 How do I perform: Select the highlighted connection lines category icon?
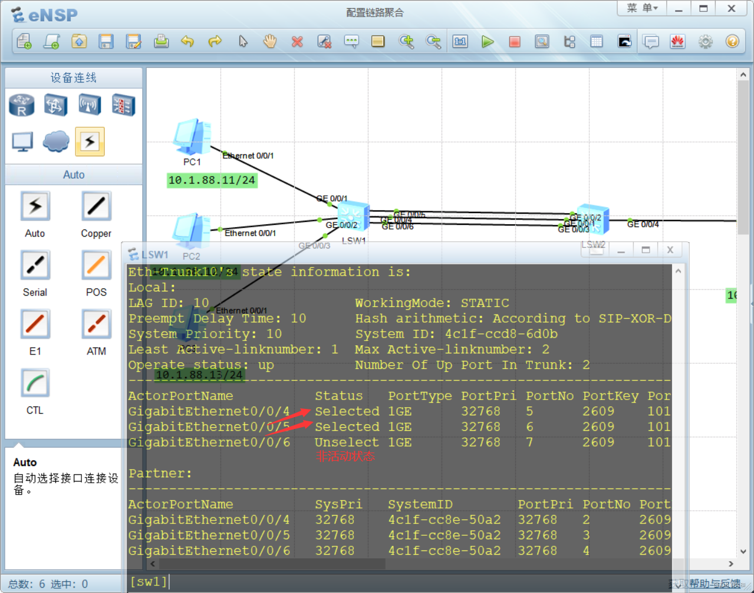click(x=90, y=142)
